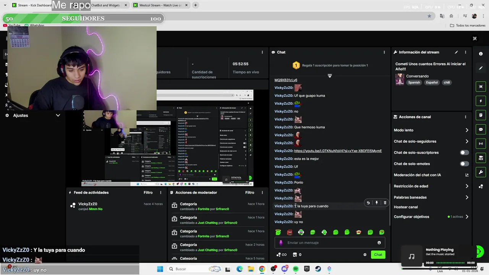The image size is (489, 275).
Task: Reply to 'Y la tuya para cuando' message
Action: tap(368, 203)
